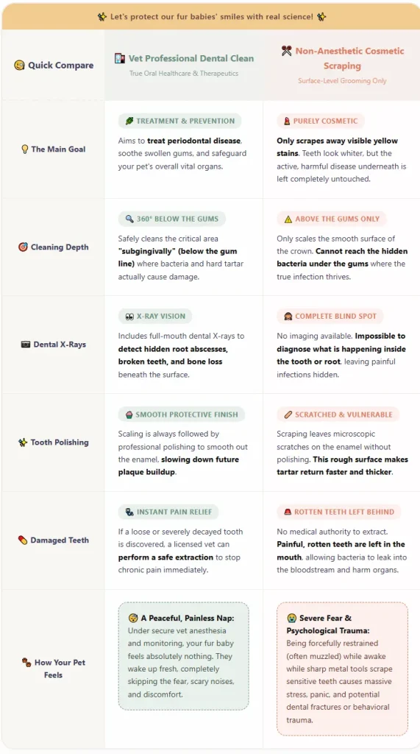Click the lightbulb icon beside The Main Goal
The height and width of the screenshot is (754, 420).
coord(24,149)
